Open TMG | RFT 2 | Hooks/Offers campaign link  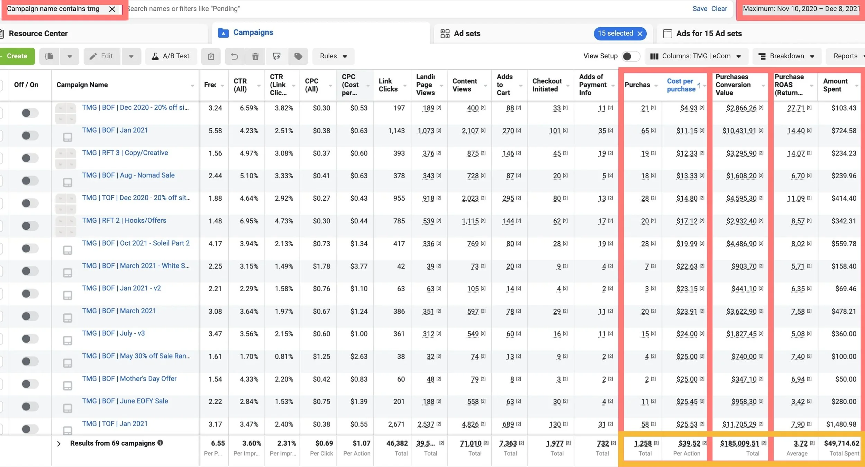(124, 220)
